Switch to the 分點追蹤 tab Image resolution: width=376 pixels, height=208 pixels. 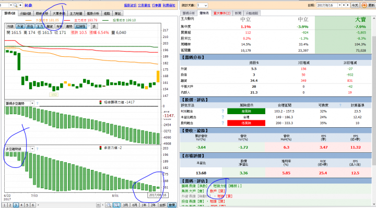pyautogui.click(x=252, y=13)
